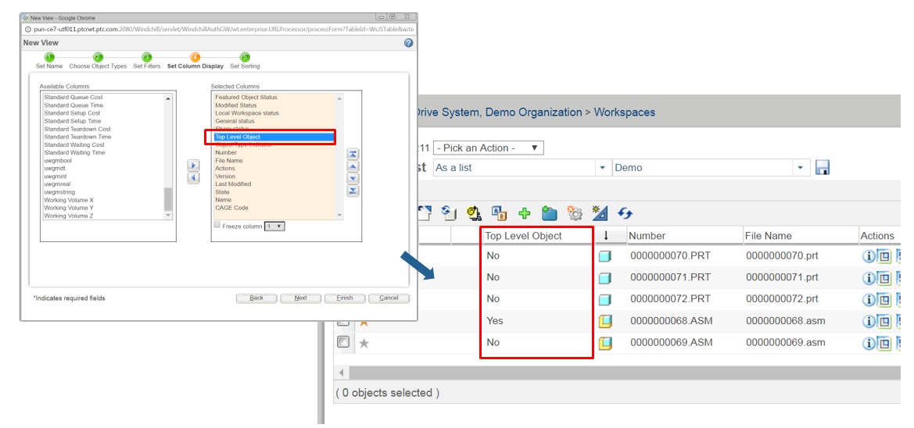Click the drafting triangle toolbar icon
Viewport: 914px width, 428px height.
click(x=600, y=213)
